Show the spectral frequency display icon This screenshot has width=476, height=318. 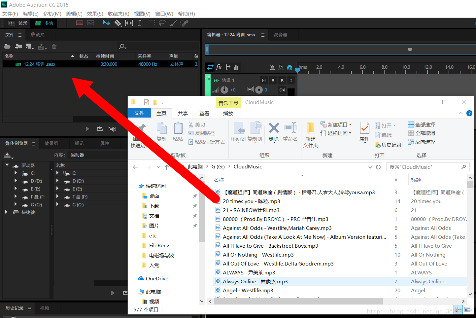click(x=80, y=23)
